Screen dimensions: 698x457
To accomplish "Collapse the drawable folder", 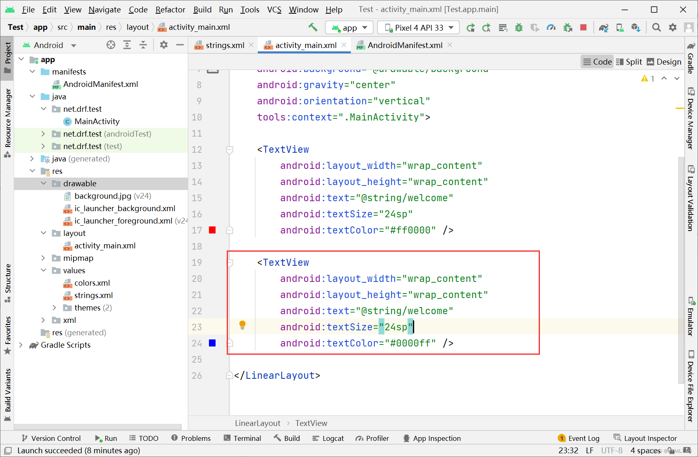I will (43, 183).
